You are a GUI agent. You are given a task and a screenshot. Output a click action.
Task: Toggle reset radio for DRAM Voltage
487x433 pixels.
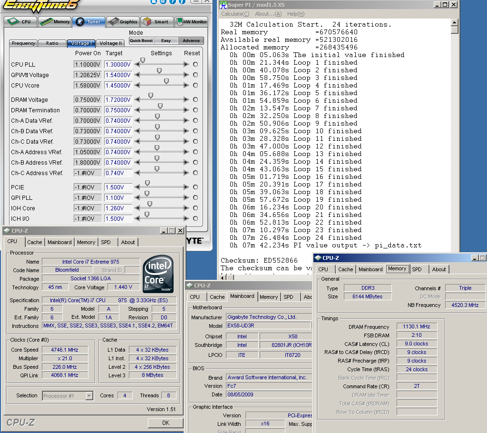click(x=195, y=99)
